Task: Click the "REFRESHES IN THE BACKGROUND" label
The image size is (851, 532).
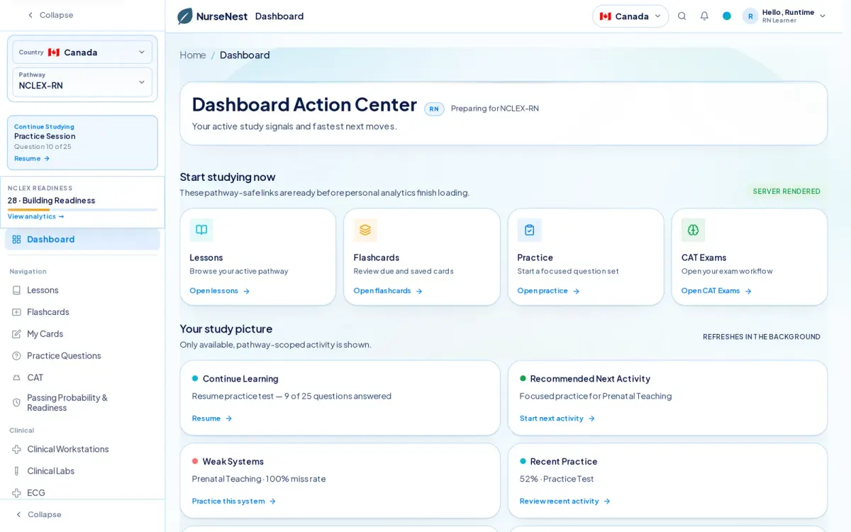Action: [x=762, y=337]
